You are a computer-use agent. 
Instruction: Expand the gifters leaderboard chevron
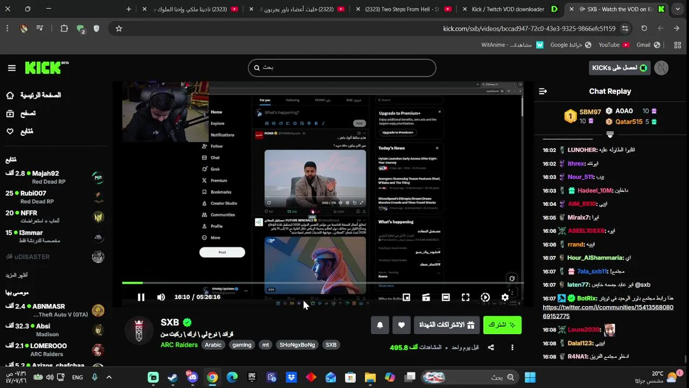[x=610, y=134]
